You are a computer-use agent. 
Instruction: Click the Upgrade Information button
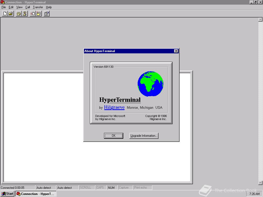click(144, 136)
